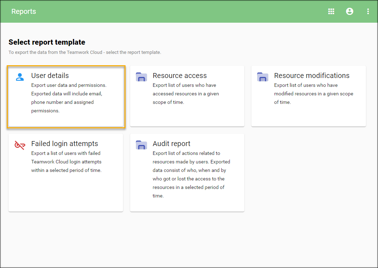378x268 pixels.
Task: Click the Resource modifications description text
Action: tap(313, 94)
